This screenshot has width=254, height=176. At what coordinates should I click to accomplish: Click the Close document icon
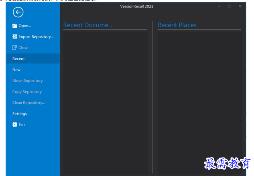tap(15, 48)
